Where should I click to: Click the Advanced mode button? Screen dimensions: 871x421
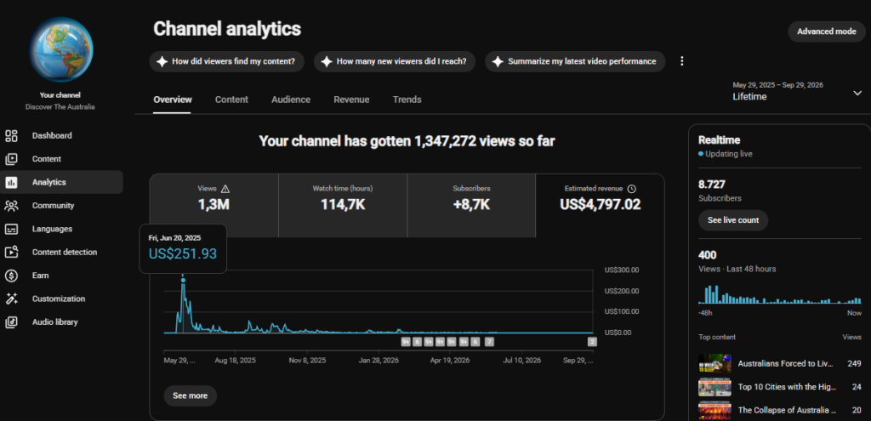(x=827, y=31)
